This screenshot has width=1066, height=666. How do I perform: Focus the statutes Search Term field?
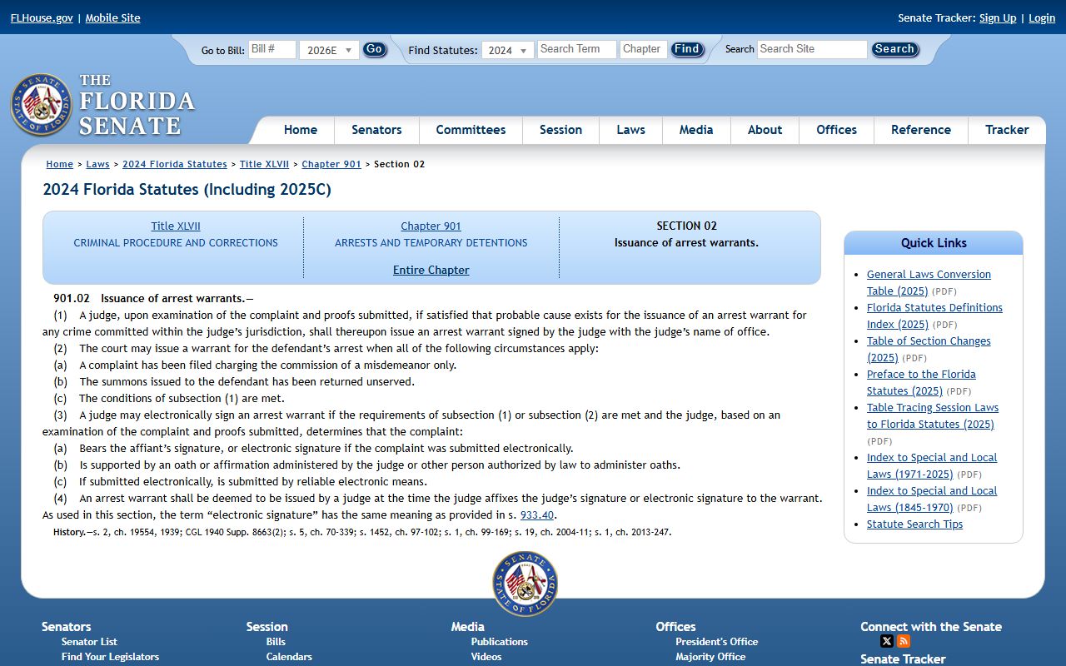point(576,49)
